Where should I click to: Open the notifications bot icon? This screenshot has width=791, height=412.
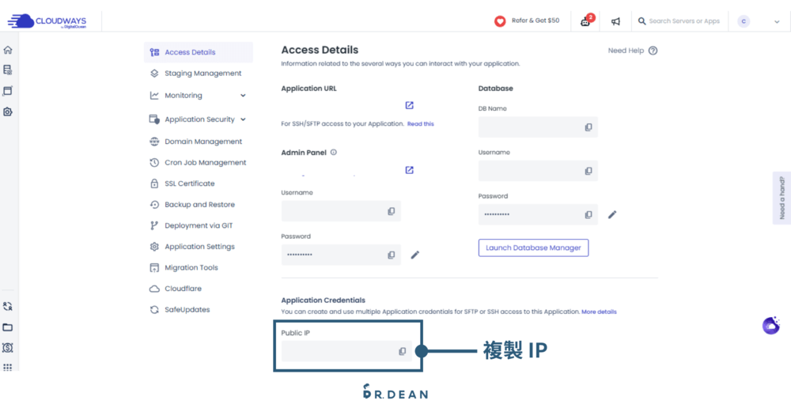585,21
